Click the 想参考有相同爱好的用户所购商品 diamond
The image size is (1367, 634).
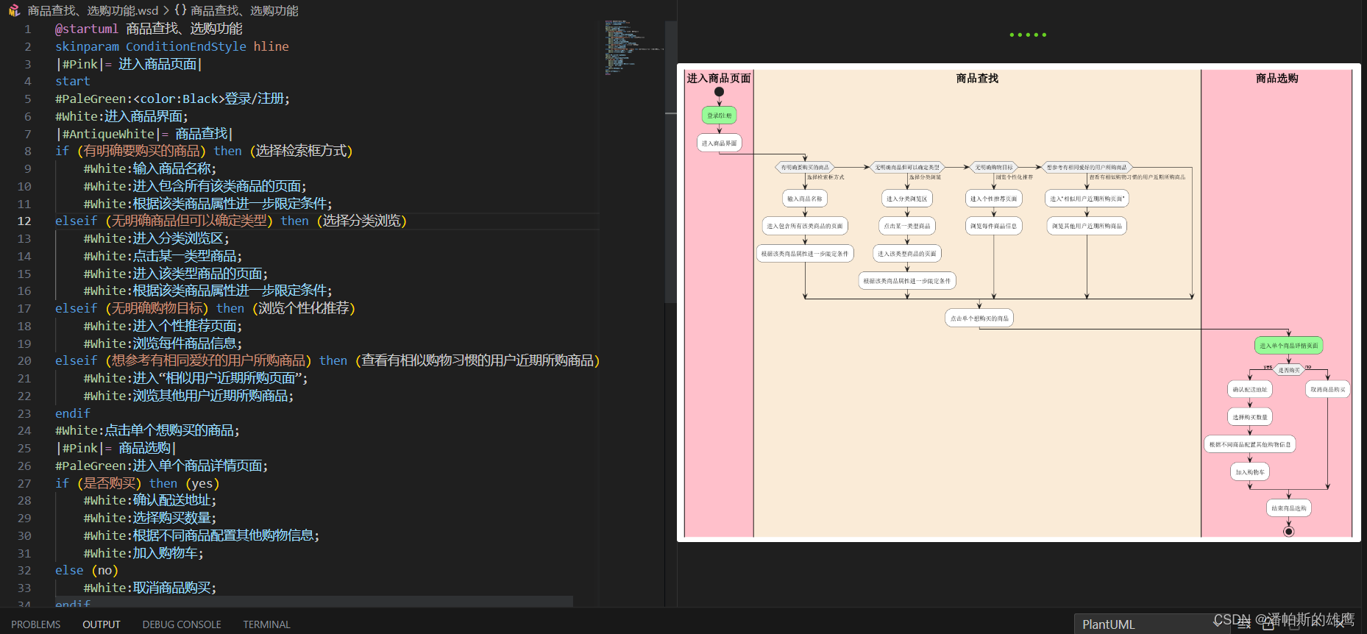tap(1087, 168)
